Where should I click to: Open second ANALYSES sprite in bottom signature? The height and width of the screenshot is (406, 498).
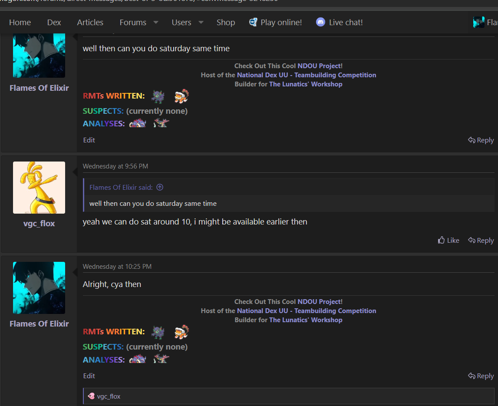coord(162,359)
